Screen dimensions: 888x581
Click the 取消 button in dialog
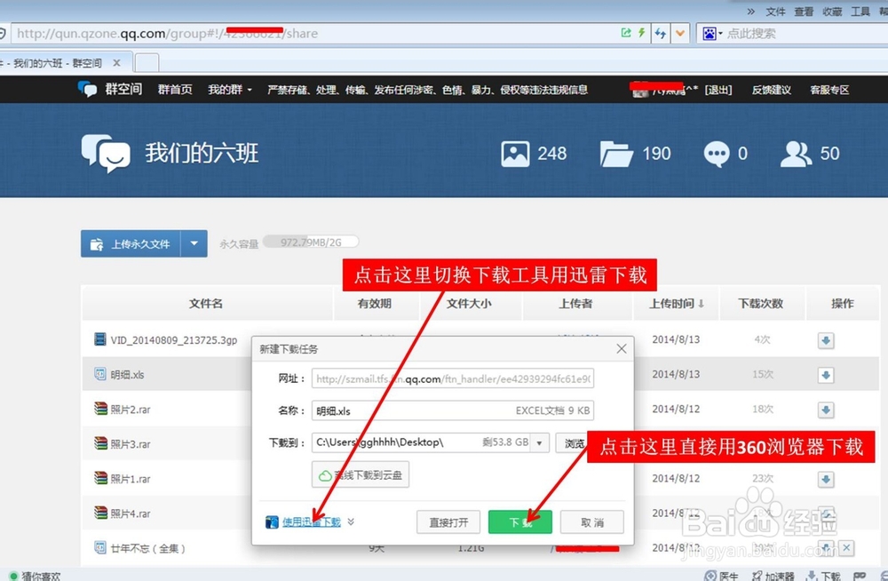(591, 522)
